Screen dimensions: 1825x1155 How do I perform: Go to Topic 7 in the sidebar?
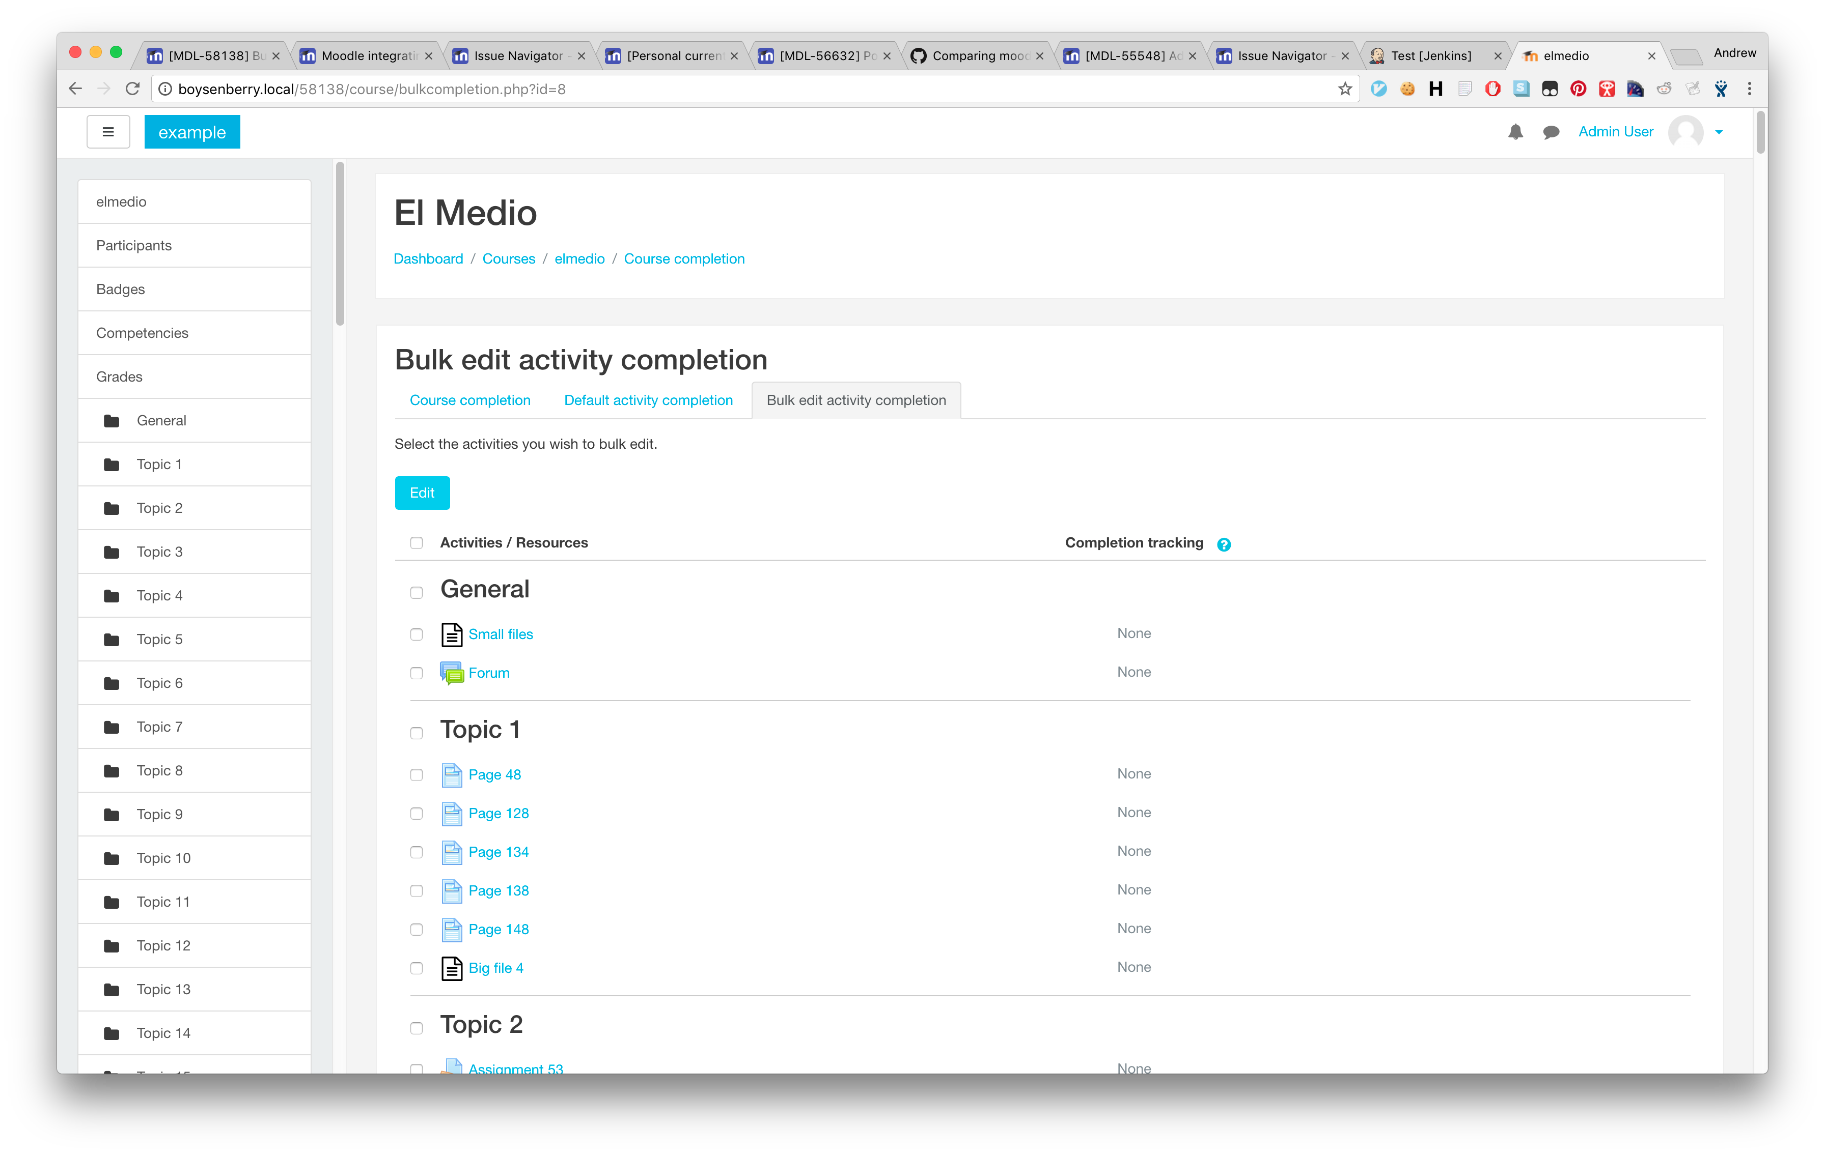[x=194, y=727]
